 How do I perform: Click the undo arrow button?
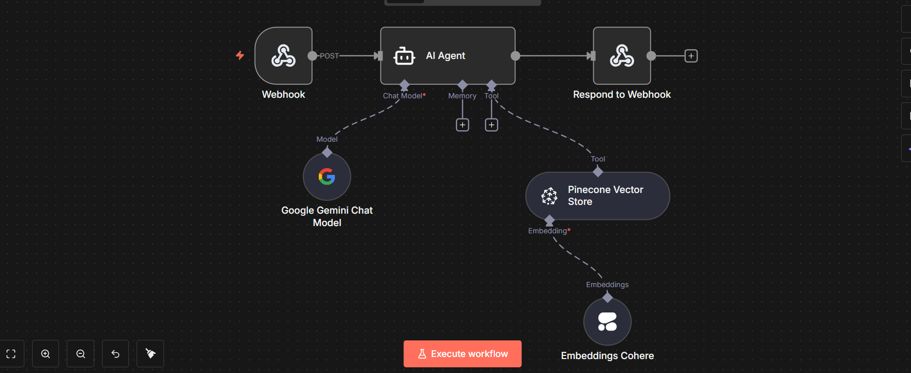[115, 354]
